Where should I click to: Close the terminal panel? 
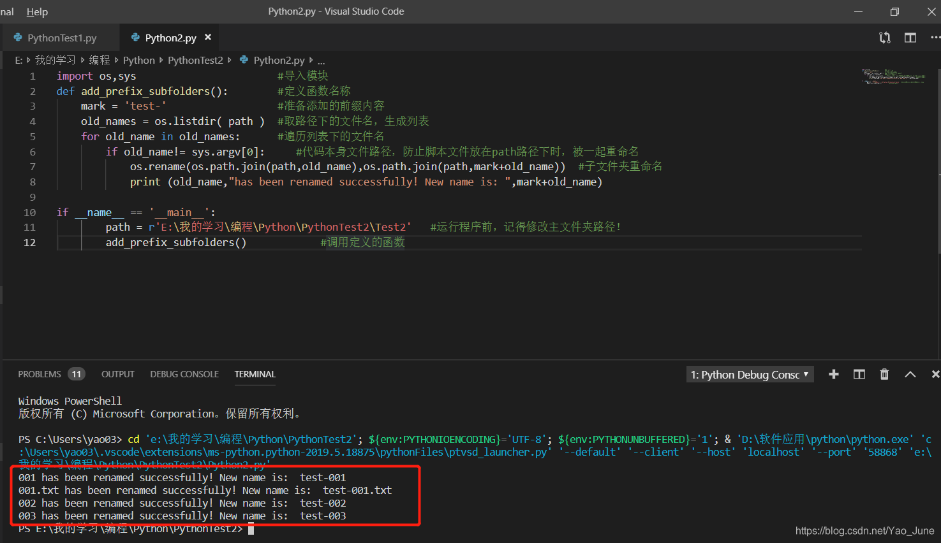pos(935,374)
